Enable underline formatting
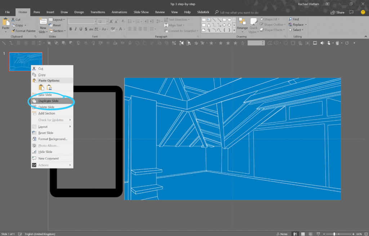Screen dimensions: 369x236 [81, 29]
